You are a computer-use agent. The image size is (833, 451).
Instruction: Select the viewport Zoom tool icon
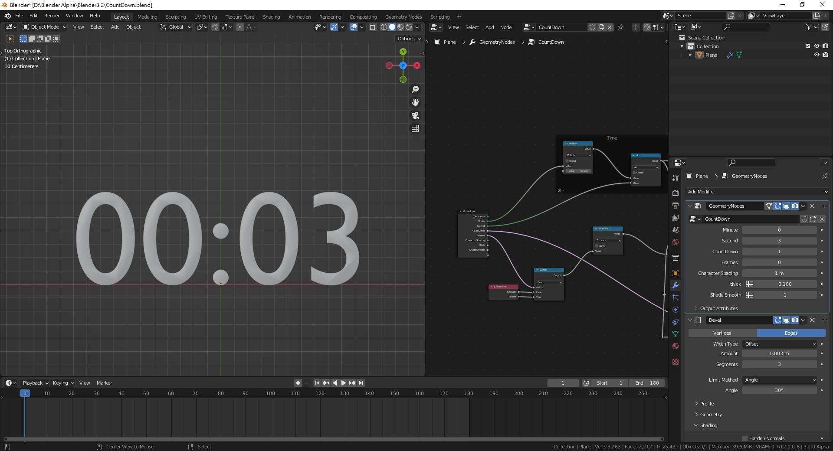click(415, 89)
